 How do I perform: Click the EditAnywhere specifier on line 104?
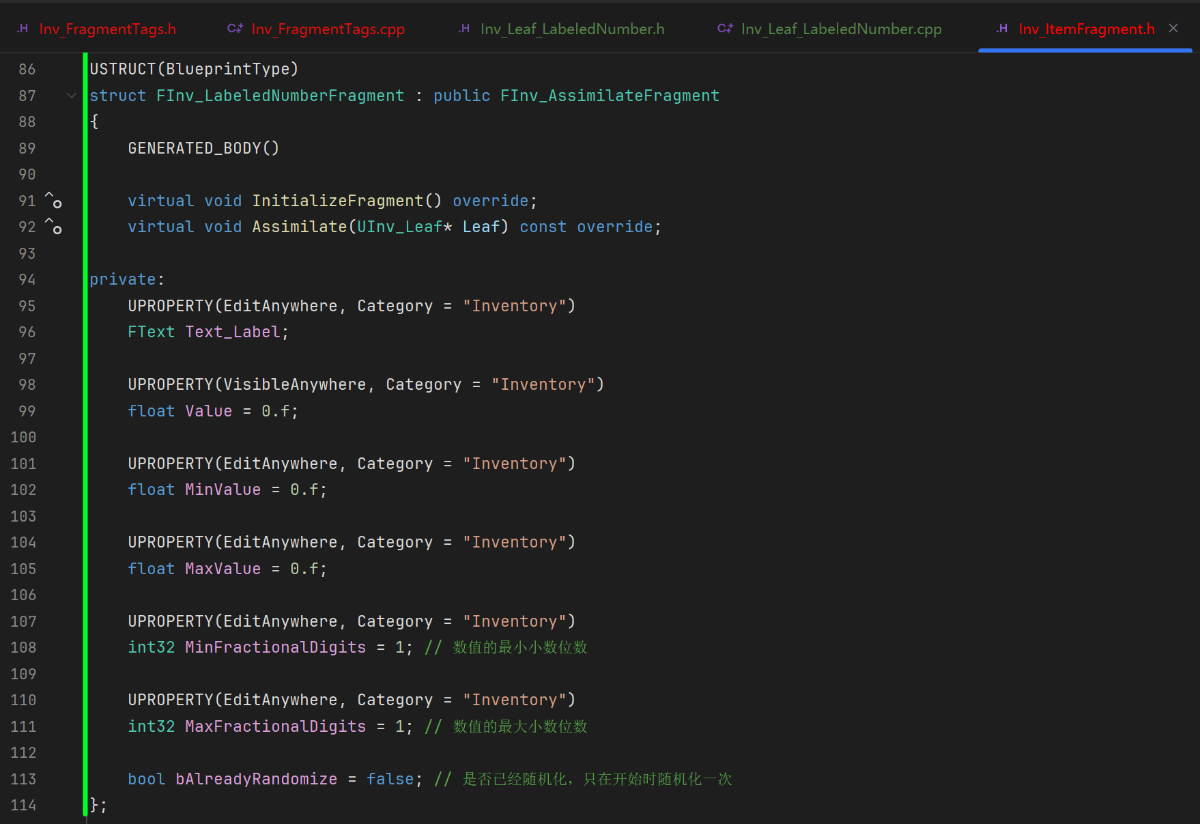point(280,542)
